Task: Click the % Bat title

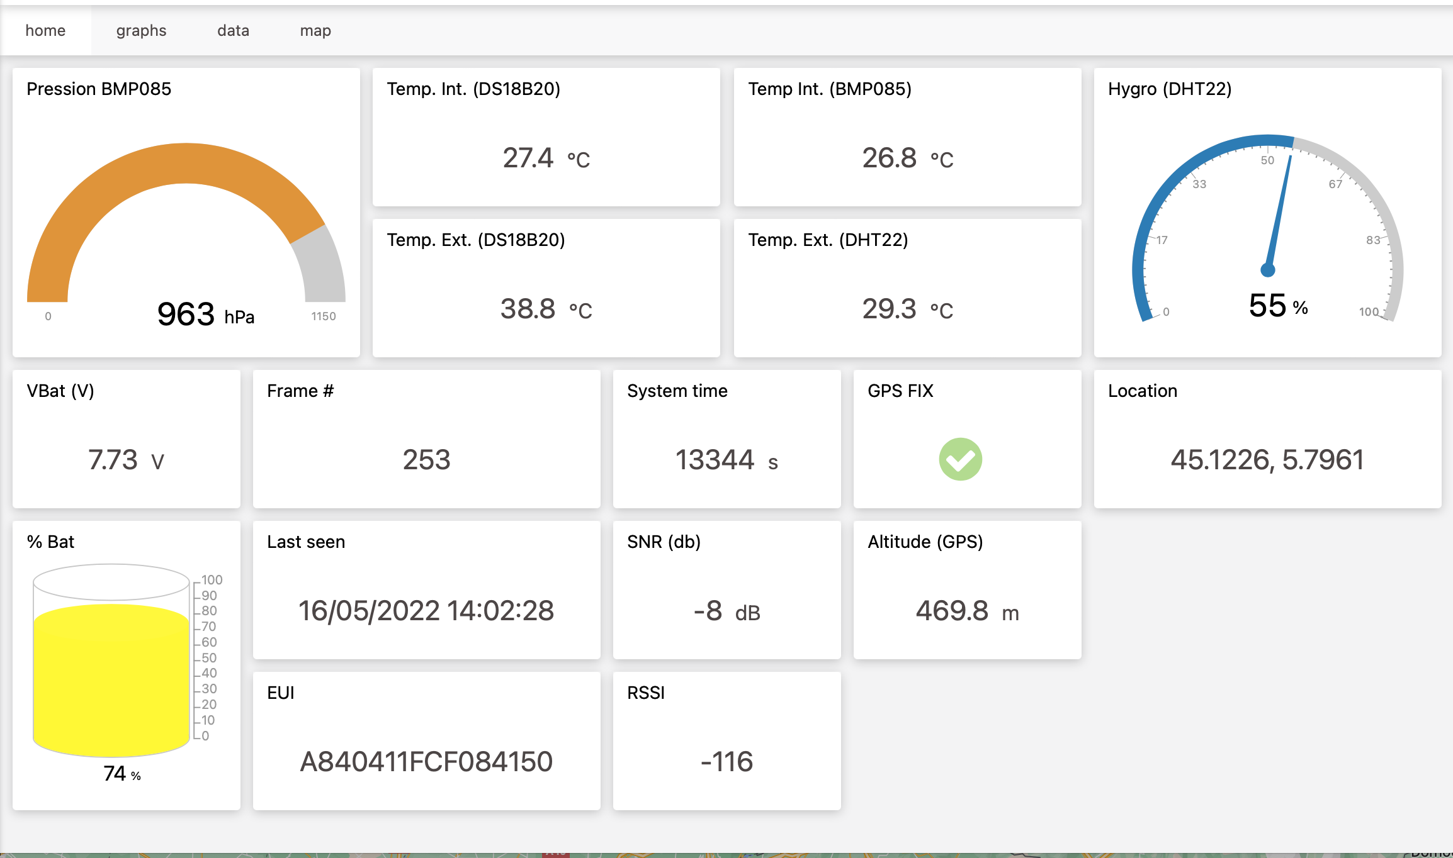Action: 50,542
